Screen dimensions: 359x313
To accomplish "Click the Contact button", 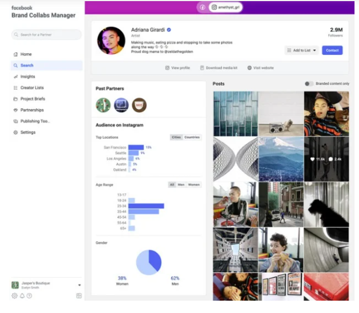I will (332, 50).
